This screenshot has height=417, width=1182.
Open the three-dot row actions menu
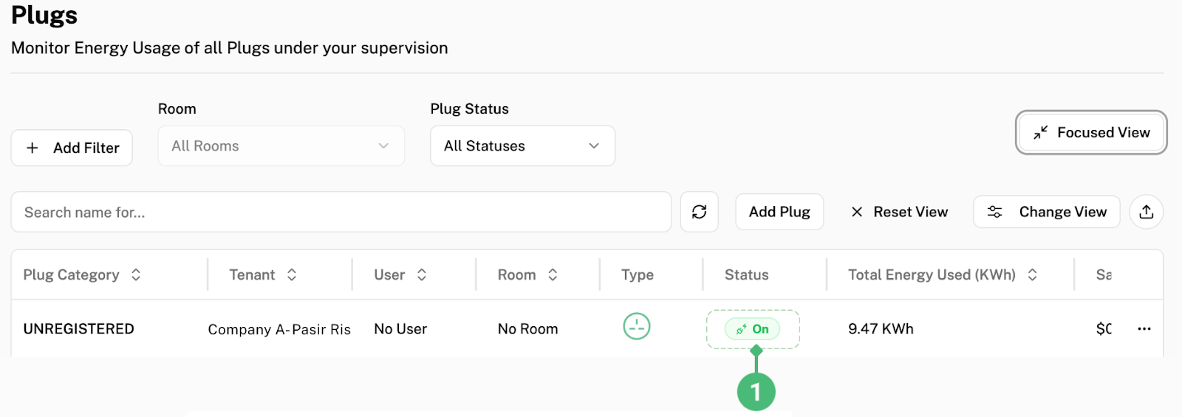(1144, 329)
